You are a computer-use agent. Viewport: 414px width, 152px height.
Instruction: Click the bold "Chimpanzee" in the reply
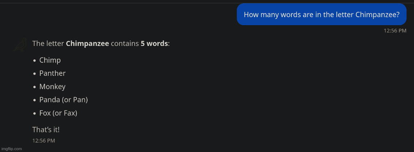click(x=87, y=44)
